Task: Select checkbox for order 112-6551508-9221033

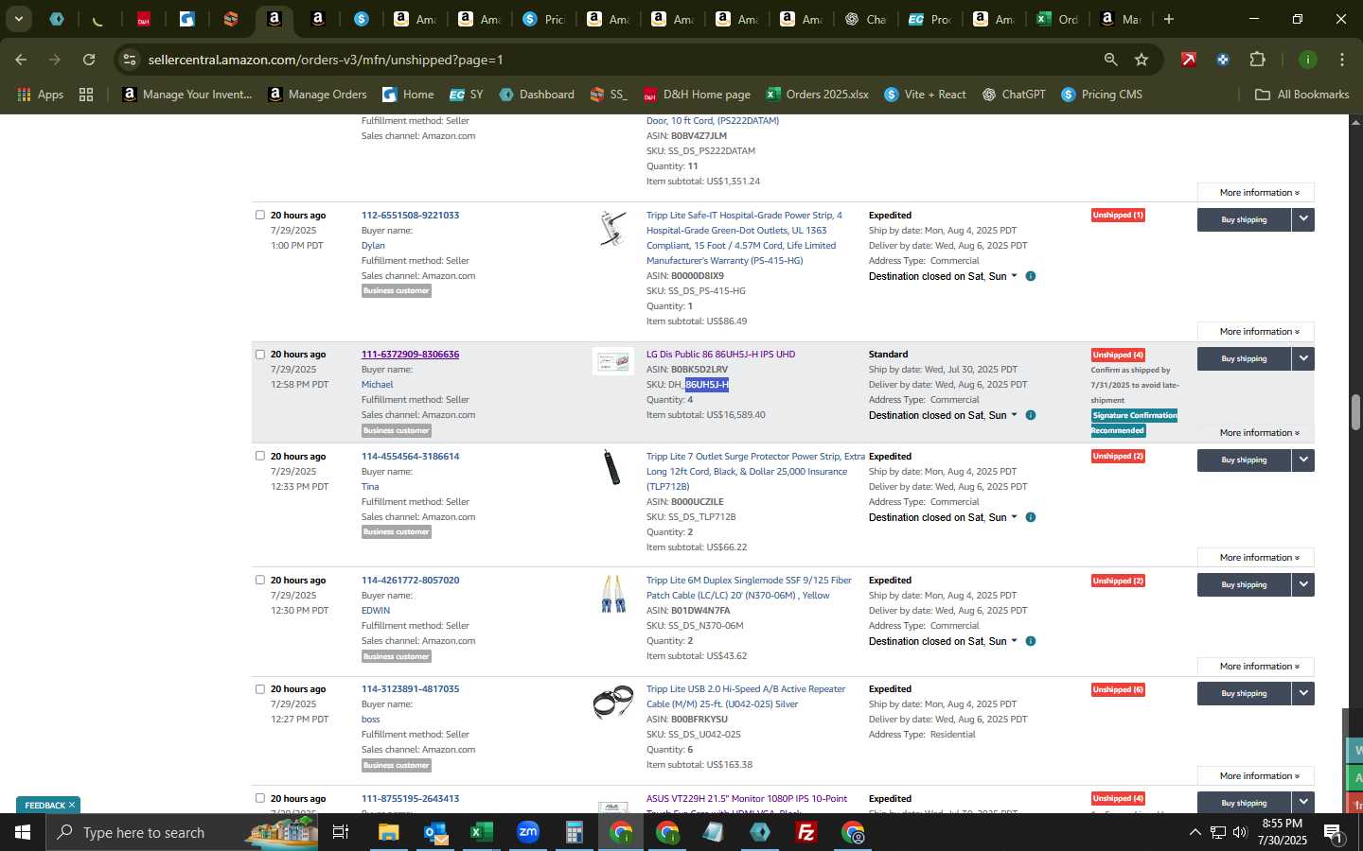Action: tap(260, 215)
